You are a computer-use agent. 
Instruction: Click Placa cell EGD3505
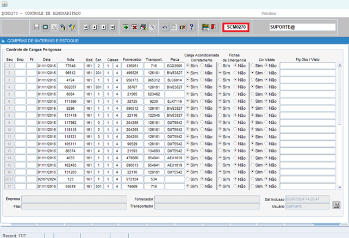coord(174,66)
